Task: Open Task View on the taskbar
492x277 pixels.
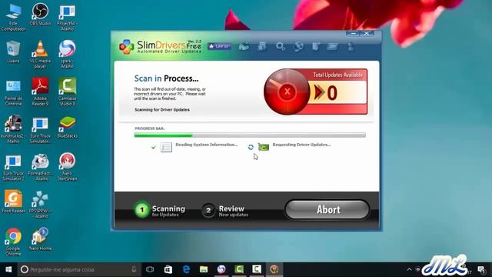Action: coord(150,269)
